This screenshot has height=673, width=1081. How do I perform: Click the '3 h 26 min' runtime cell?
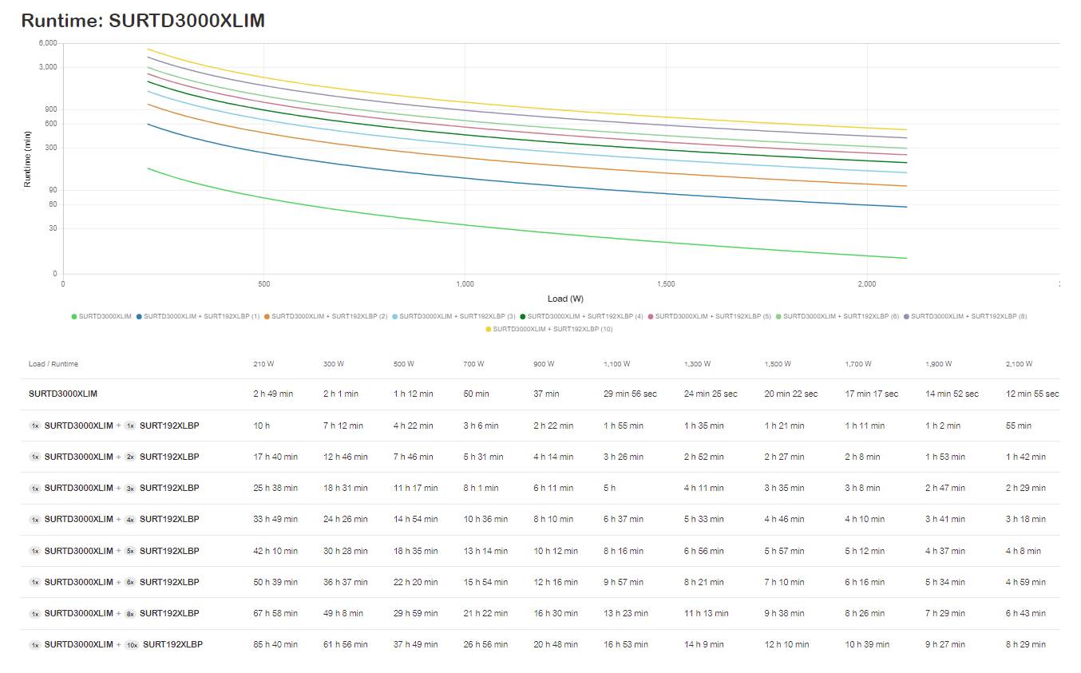point(624,457)
